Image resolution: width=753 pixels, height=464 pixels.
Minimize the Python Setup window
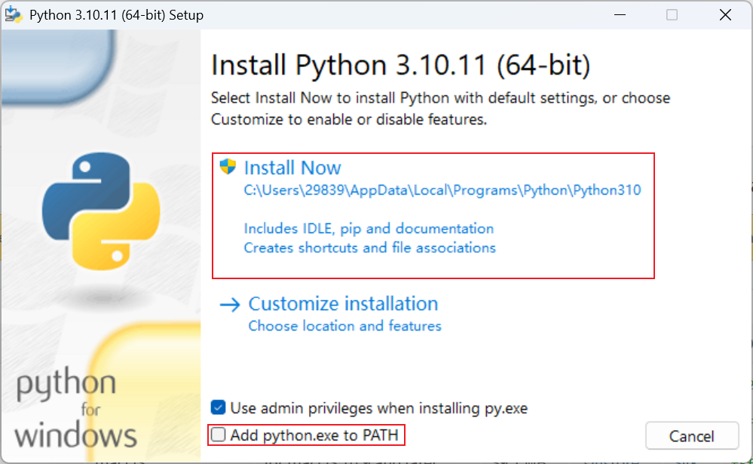tap(620, 15)
